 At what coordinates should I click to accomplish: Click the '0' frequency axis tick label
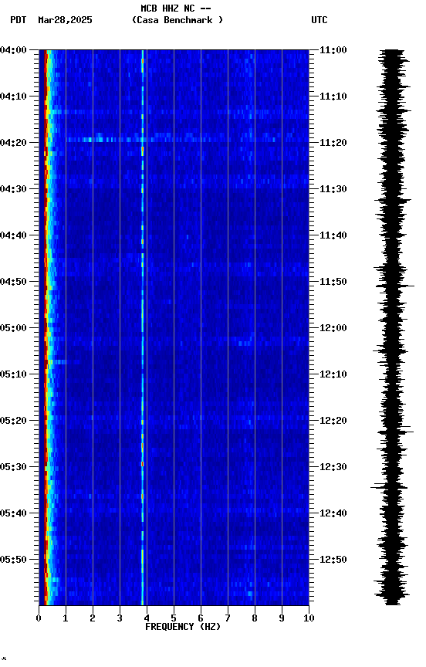point(39,618)
